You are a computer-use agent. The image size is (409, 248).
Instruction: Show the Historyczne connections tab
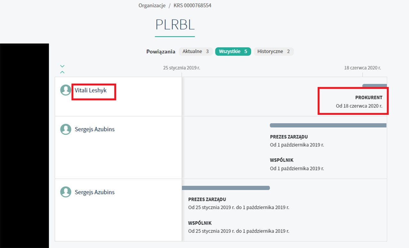coord(274,51)
